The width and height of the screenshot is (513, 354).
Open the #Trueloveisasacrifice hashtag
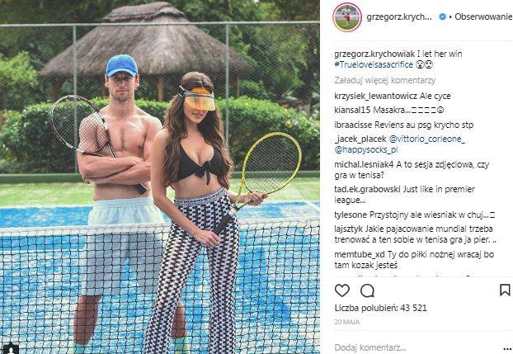coord(374,64)
